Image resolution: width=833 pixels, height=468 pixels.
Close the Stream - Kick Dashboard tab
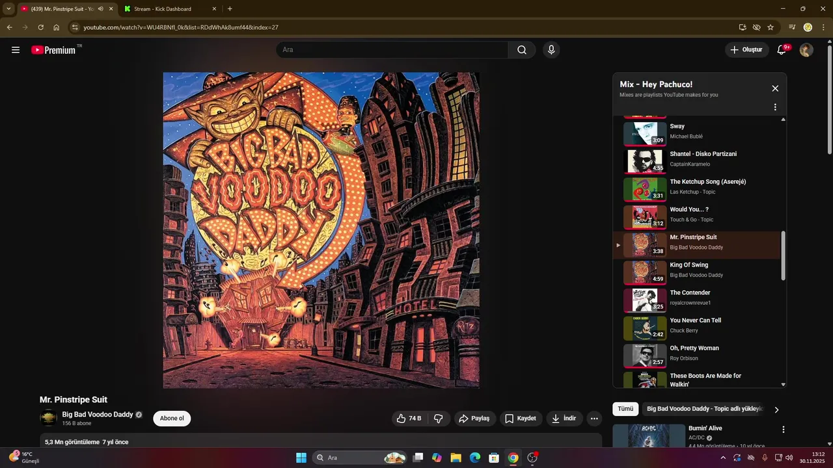point(214,9)
